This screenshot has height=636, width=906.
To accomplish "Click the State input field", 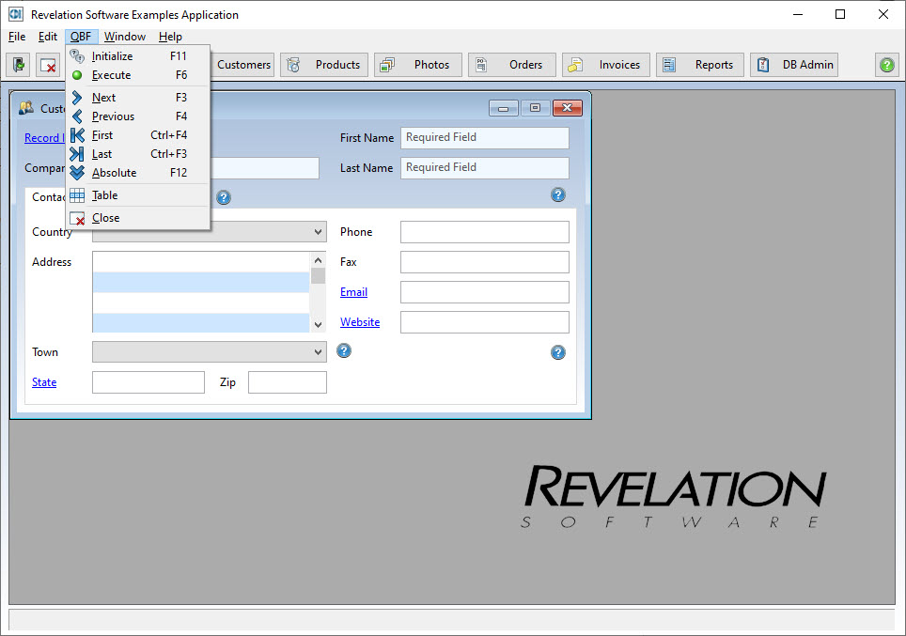I will pos(148,382).
